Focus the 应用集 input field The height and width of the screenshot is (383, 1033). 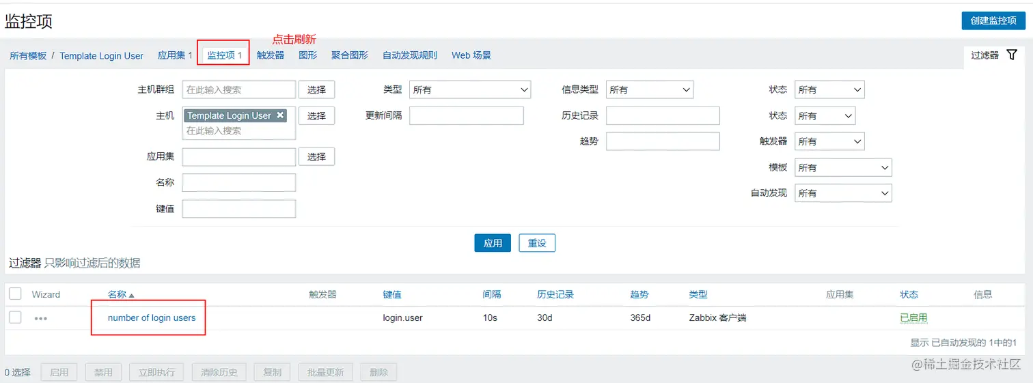tap(239, 156)
